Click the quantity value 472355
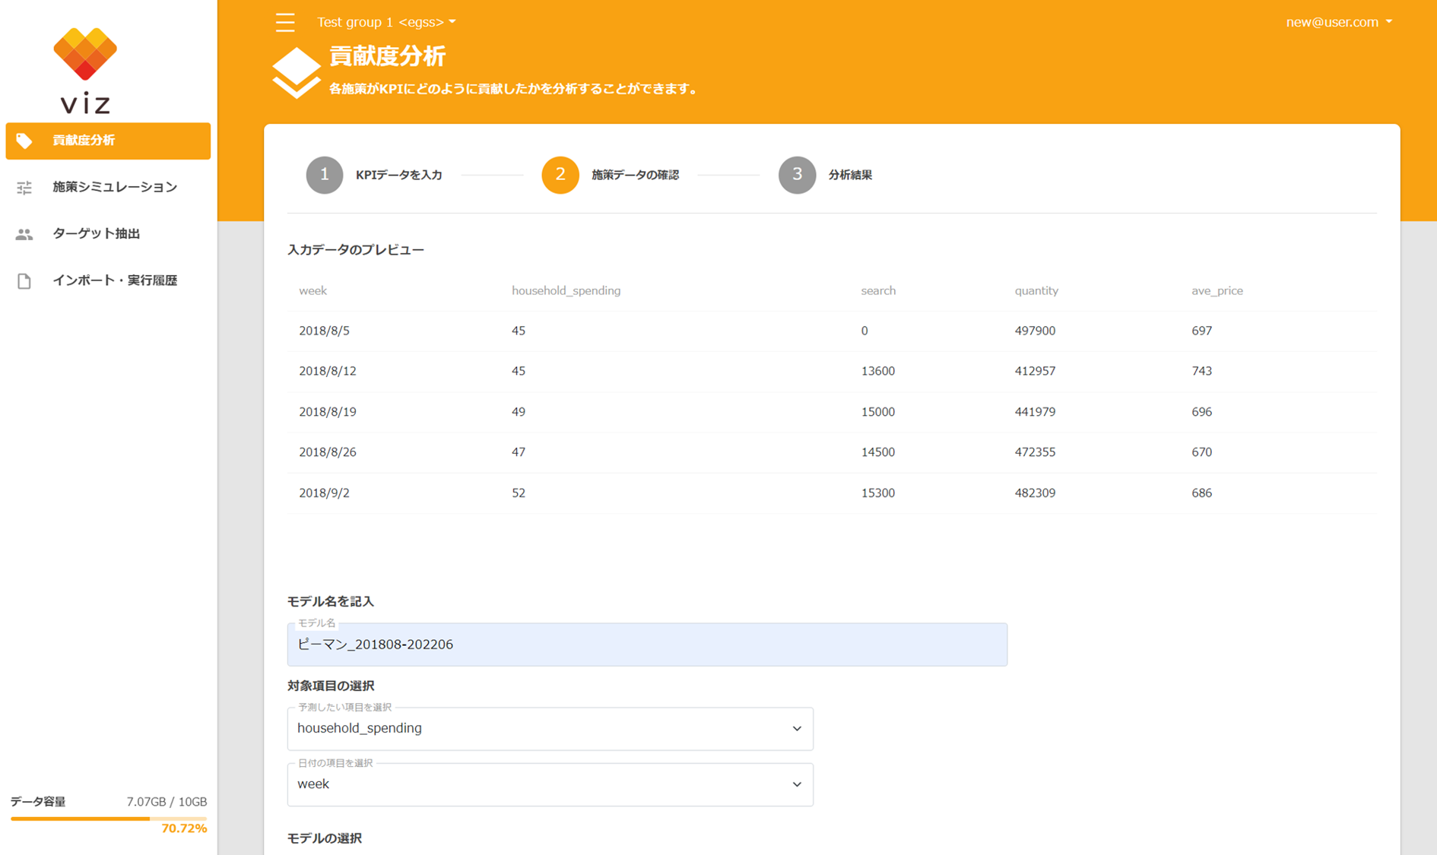 pyautogui.click(x=1035, y=452)
